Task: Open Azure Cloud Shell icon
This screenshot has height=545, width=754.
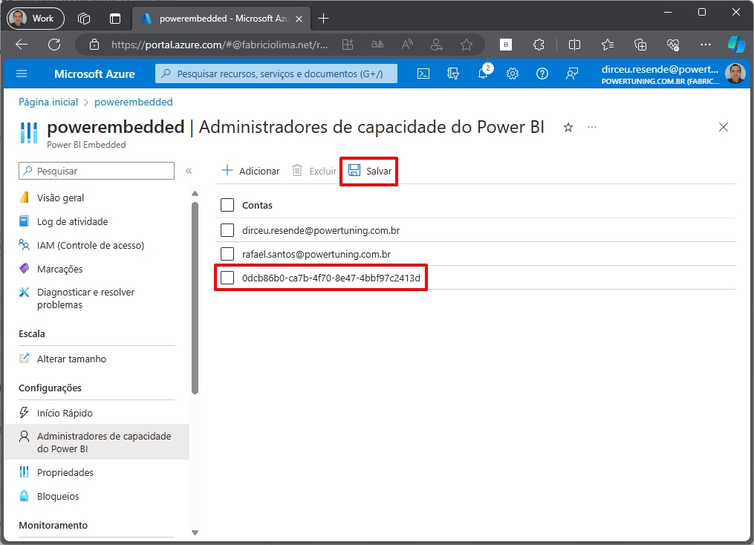Action: [423, 74]
